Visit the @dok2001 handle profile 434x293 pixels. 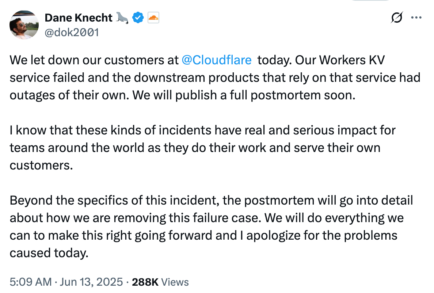click(x=72, y=33)
